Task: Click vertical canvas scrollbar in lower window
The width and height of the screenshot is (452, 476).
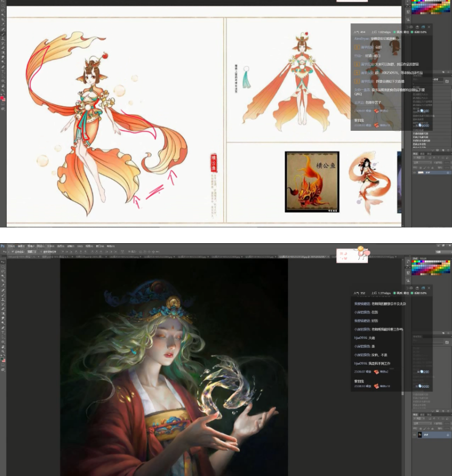Action: pyautogui.click(x=403, y=364)
